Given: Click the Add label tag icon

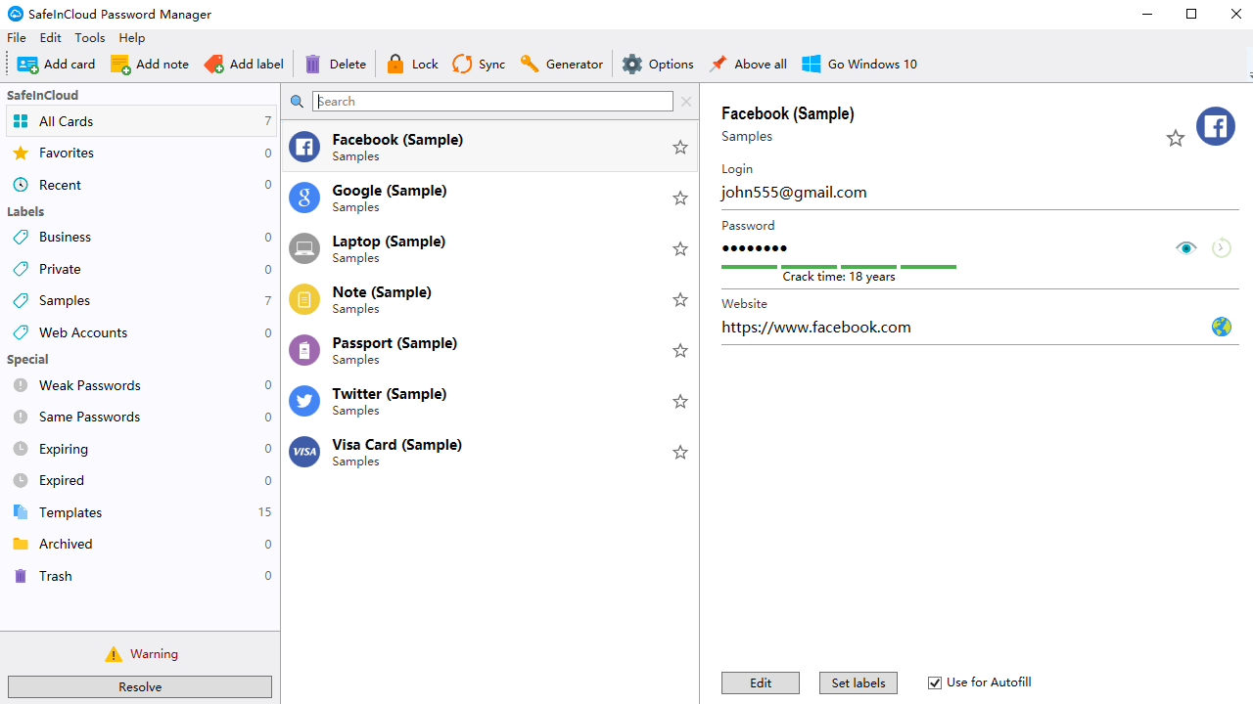Looking at the screenshot, I should tap(213, 65).
